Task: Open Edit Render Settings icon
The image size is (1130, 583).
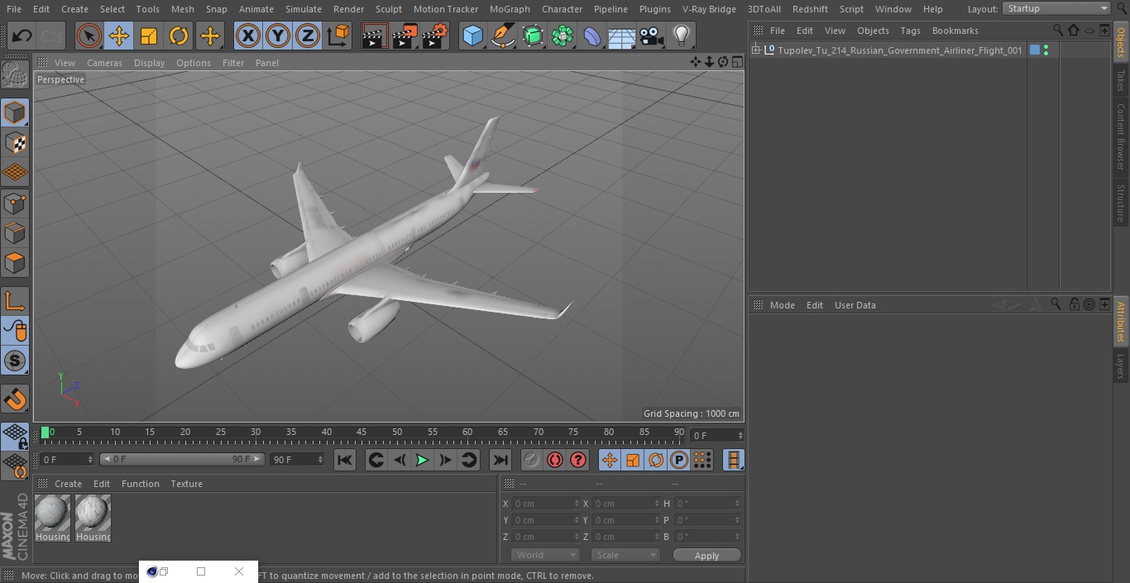Action: point(435,36)
